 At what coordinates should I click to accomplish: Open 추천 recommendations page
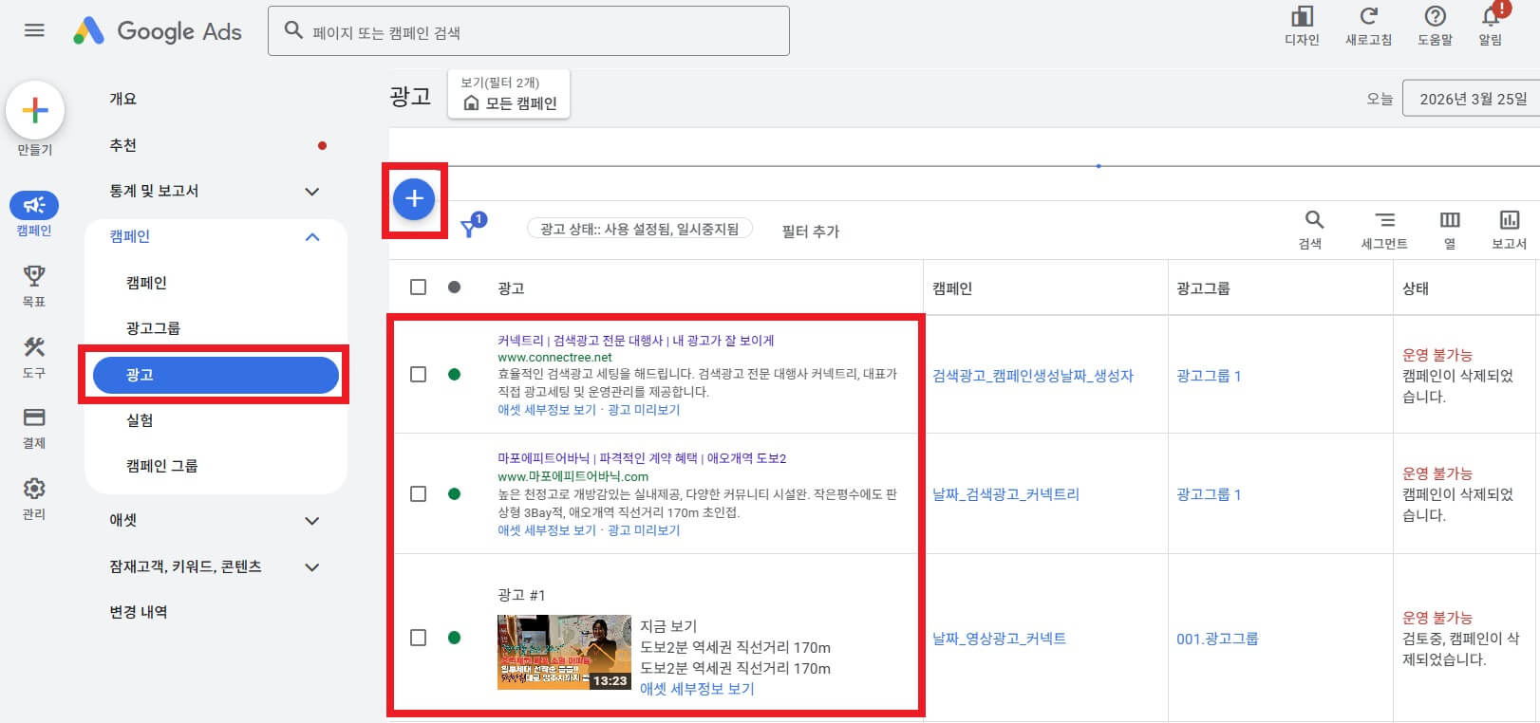(123, 145)
